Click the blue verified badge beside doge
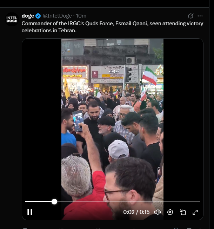The width and height of the screenshot is (214, 229). (x=38, y=16)
